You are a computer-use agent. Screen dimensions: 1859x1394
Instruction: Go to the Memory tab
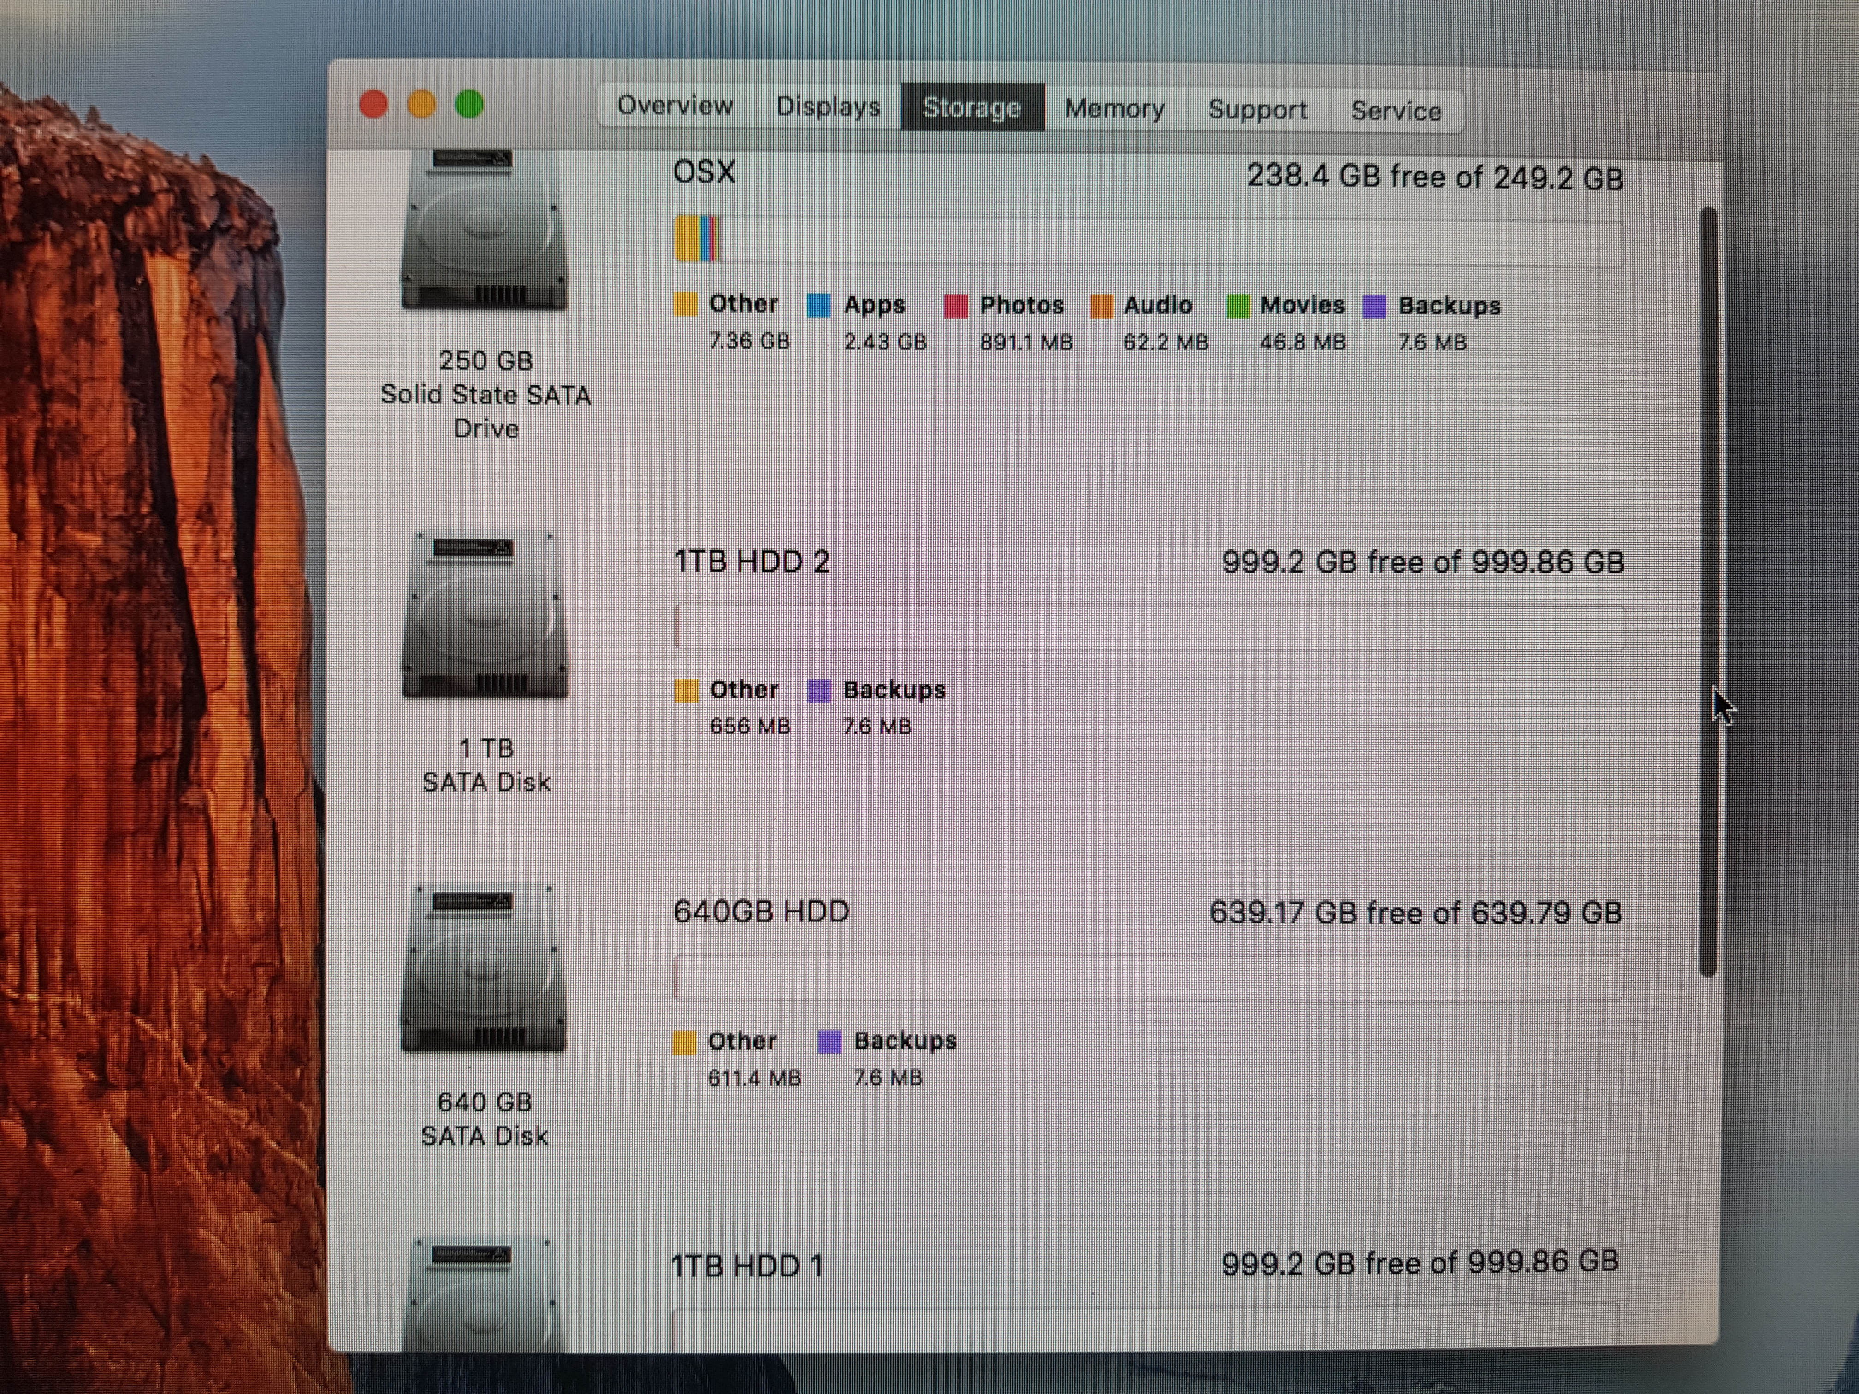pyautogui.click(x=1114, y=108)
